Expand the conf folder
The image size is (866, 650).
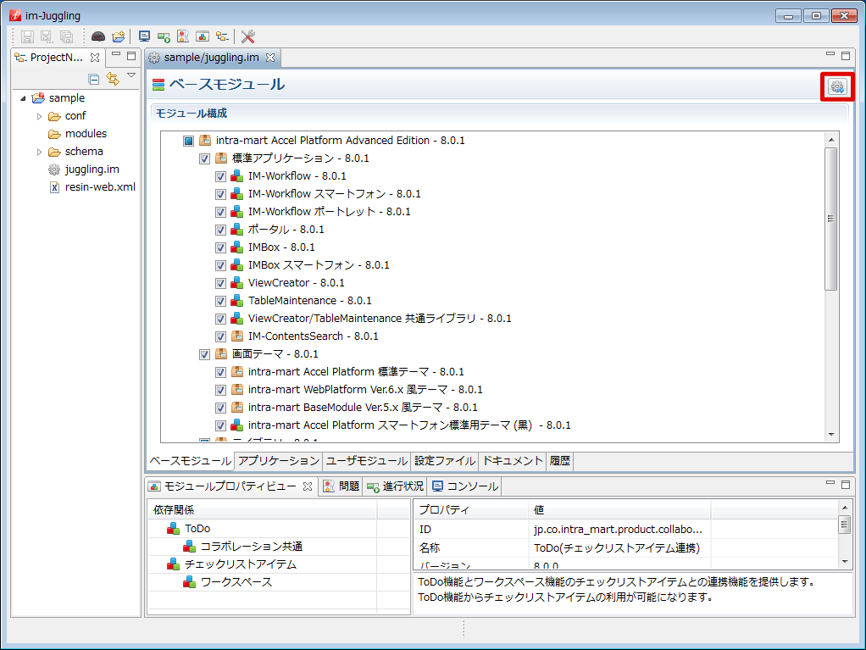39,116
